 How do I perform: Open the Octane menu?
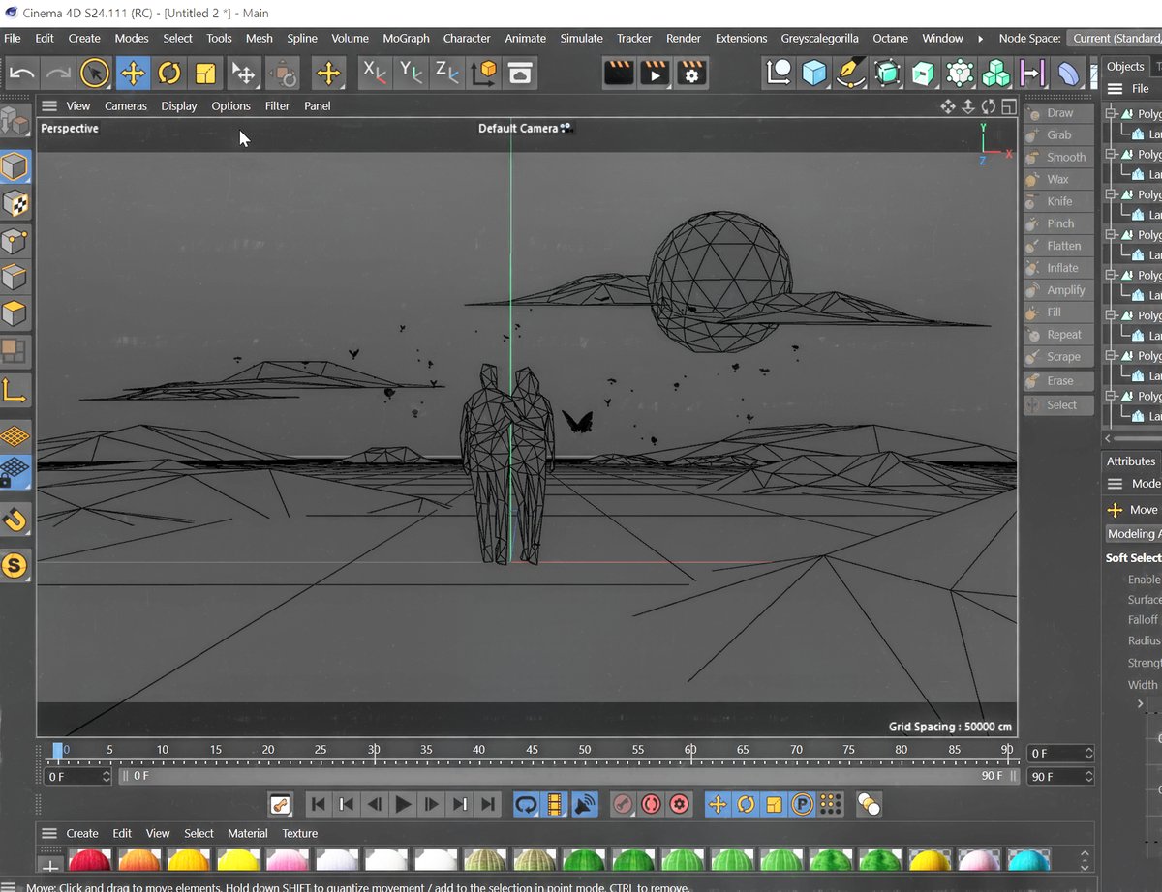click(x=890, y=38)
